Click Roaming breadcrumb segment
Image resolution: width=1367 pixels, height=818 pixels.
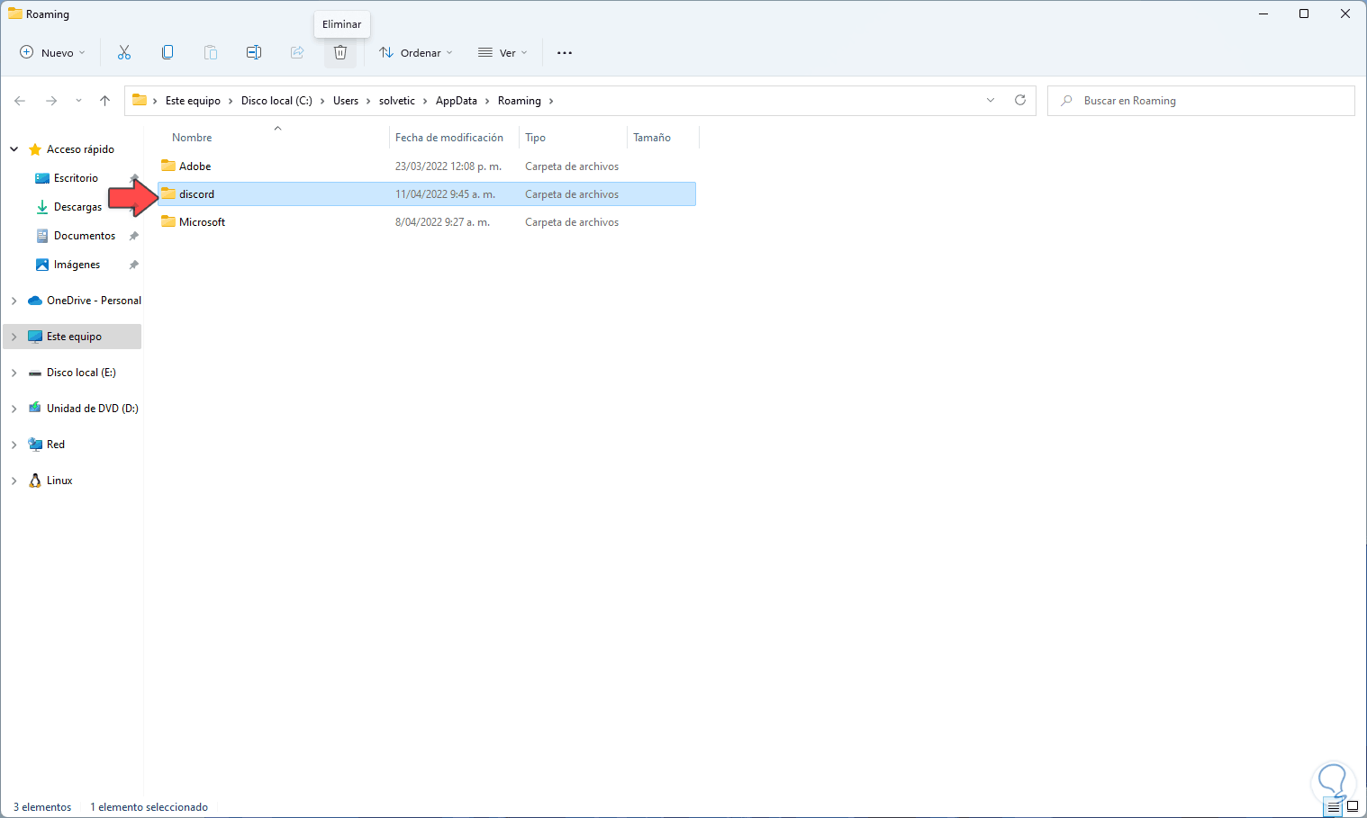520,101
